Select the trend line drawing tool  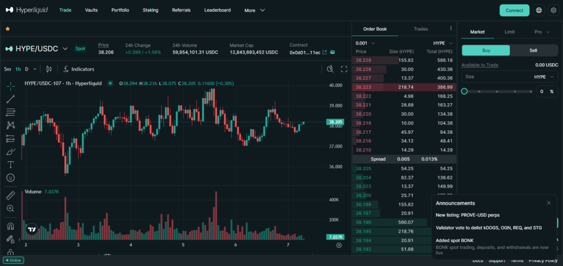click(11, 99)
